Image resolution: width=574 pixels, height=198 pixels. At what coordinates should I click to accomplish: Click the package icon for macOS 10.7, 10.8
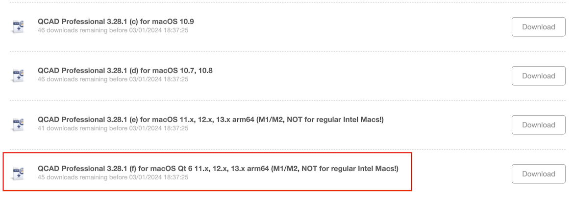click(18, 75)
